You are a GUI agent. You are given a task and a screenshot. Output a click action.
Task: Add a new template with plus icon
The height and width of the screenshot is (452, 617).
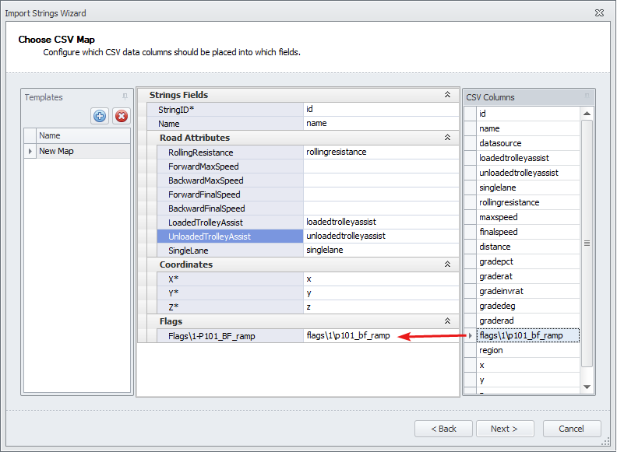[x=100, y=116]
